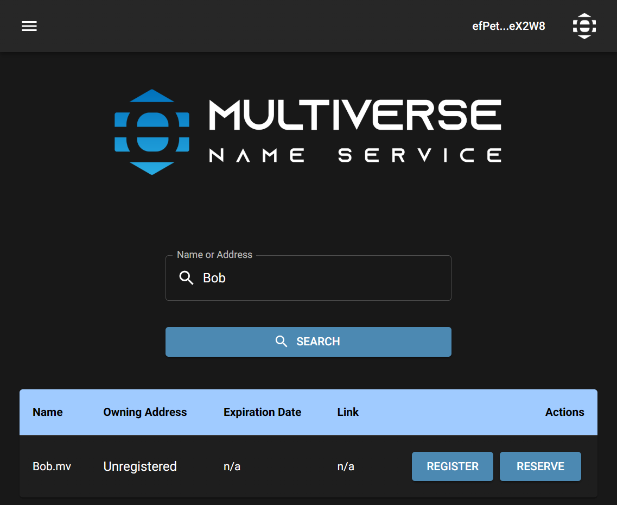Click the Owning Address column header

coord(145,412)
